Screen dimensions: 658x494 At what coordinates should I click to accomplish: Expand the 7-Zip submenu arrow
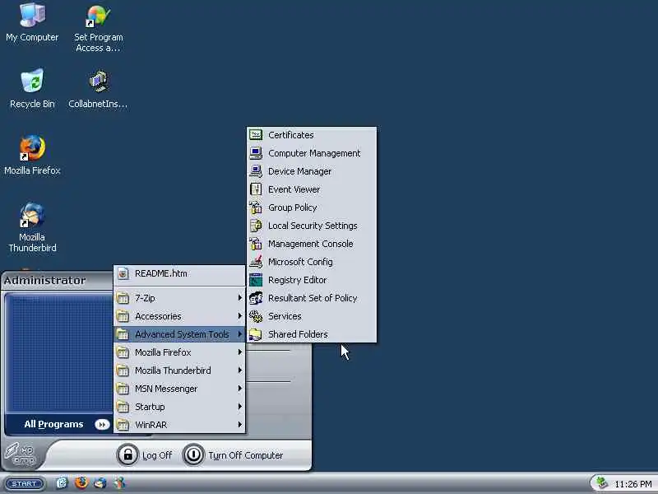point(239,298)
